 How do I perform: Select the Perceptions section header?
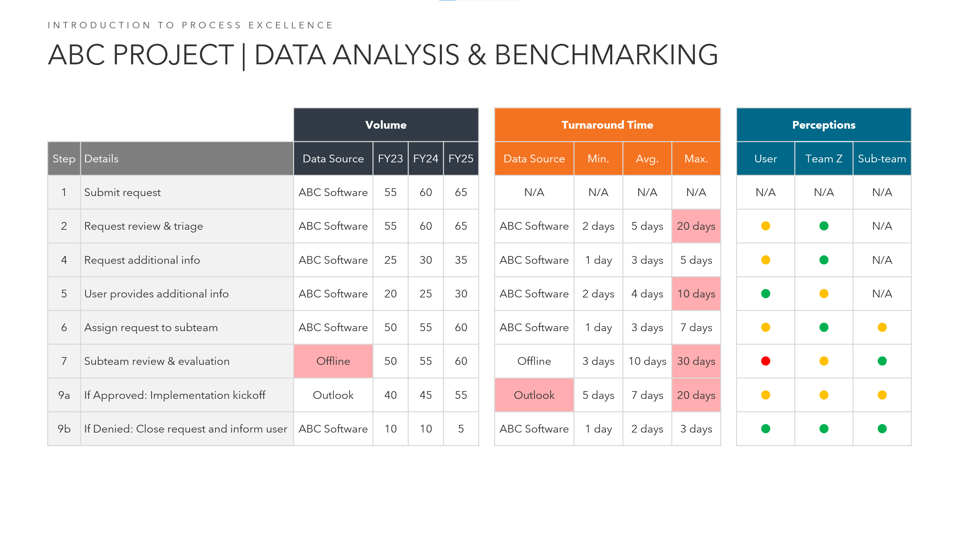pyautogui.click(x=823, y=125)
